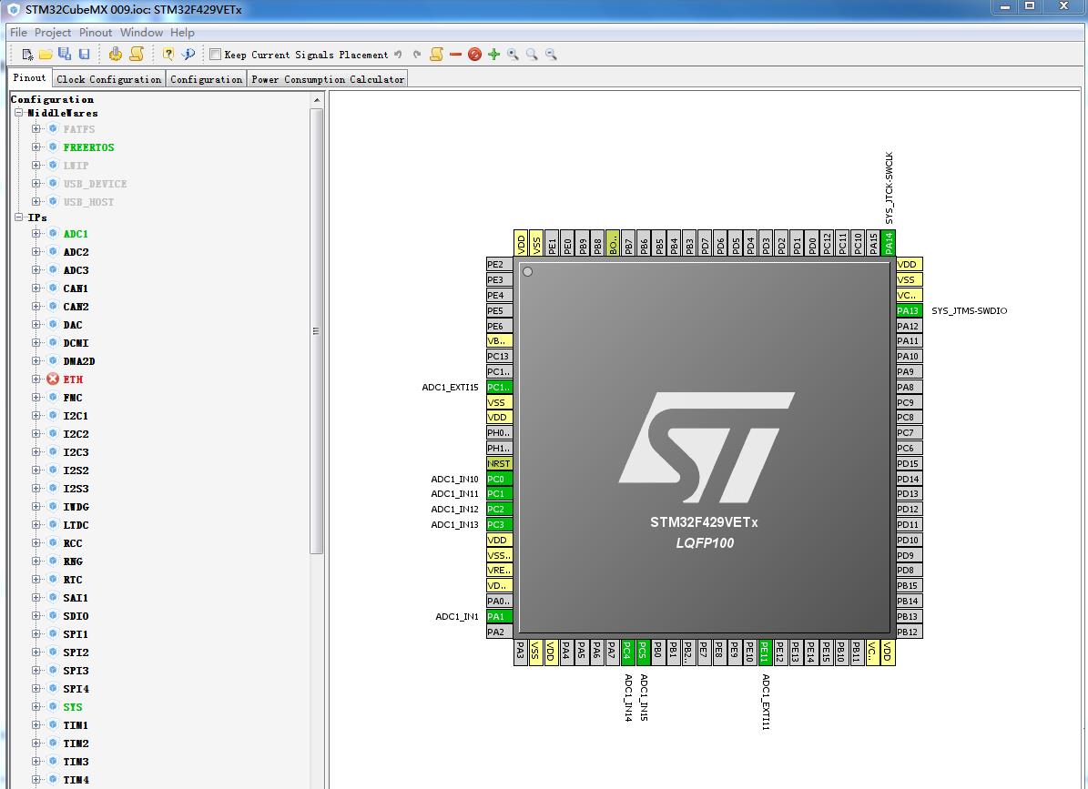
Task: Open the Project menu
Action: (53, 33)
